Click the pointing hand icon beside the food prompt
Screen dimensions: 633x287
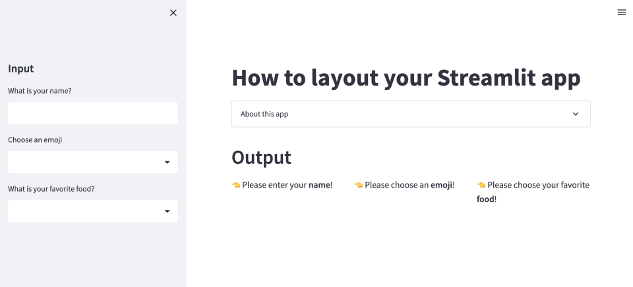pos(481,185)
